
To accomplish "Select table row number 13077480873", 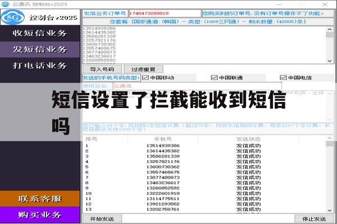I will pyautogui.click(x=163, y=178).
